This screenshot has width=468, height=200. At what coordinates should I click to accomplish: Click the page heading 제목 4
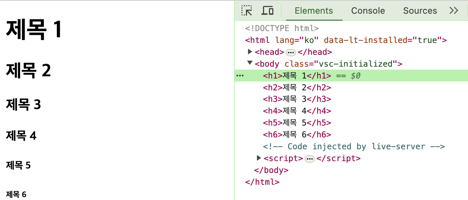coord(21,136)
